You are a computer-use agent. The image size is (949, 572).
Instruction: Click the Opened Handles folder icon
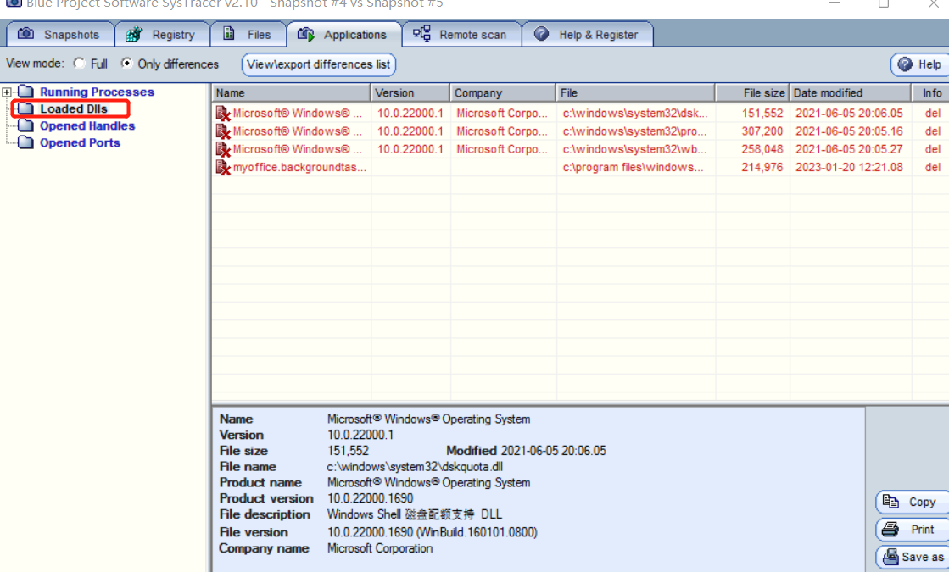point(26,125)
